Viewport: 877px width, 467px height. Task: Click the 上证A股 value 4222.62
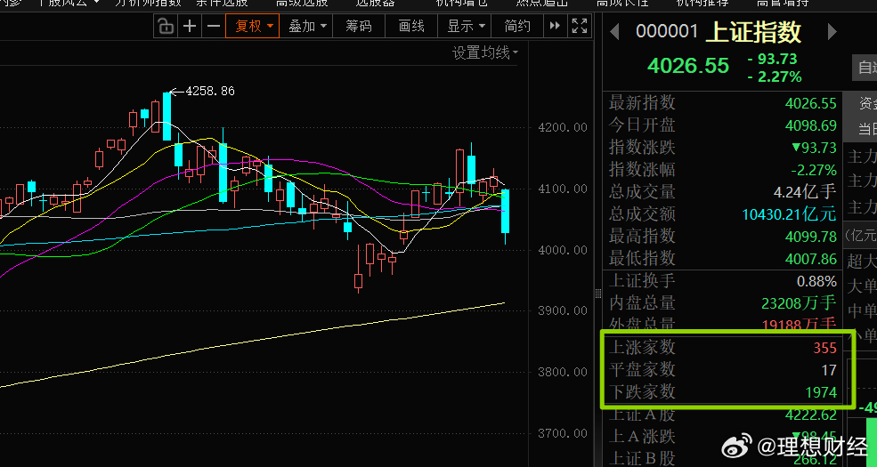click(810, 415)
